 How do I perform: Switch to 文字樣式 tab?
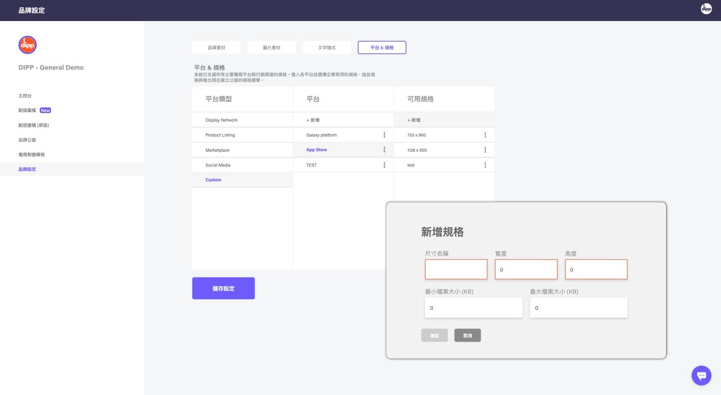click(327, 47)
